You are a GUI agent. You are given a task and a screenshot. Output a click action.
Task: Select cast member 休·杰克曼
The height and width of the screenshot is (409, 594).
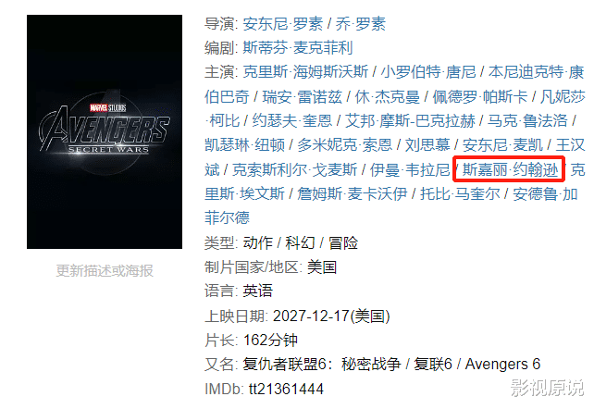387,97
